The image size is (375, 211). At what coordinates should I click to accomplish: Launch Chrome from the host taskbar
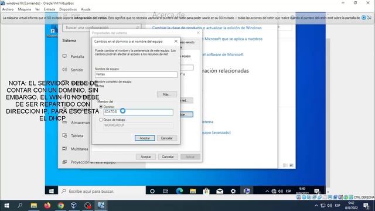click(x=61, y=205)
